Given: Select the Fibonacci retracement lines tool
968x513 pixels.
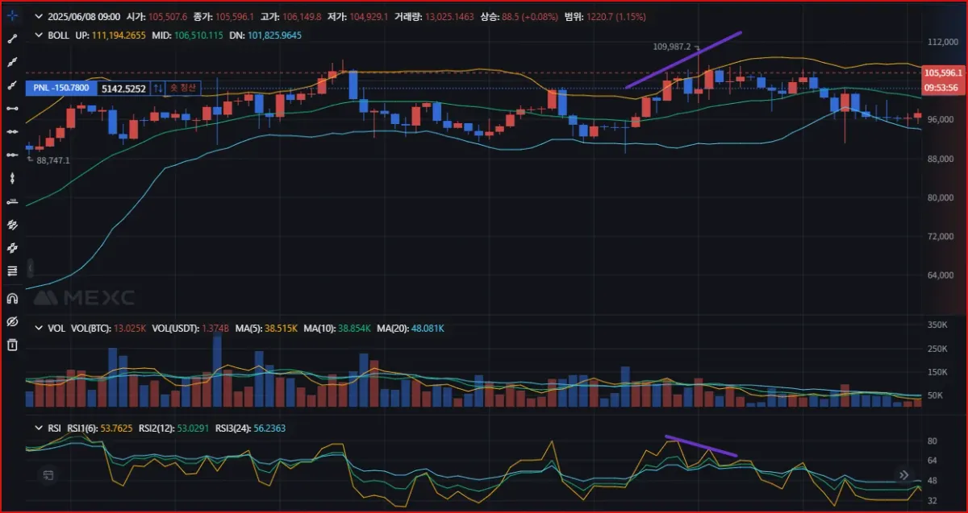Looking at the screenshot, I should click(x=12, y=271).
